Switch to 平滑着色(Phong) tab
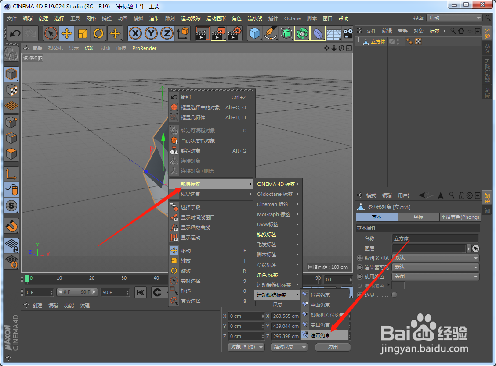Viewport: 496px width, 366px height. point(460,217)
